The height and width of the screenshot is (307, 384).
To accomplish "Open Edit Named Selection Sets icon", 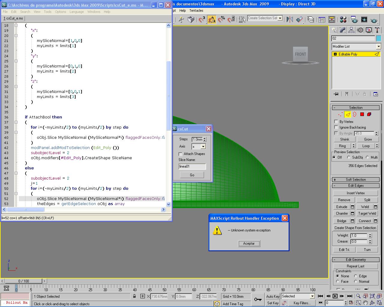I will tap(242, 19).
